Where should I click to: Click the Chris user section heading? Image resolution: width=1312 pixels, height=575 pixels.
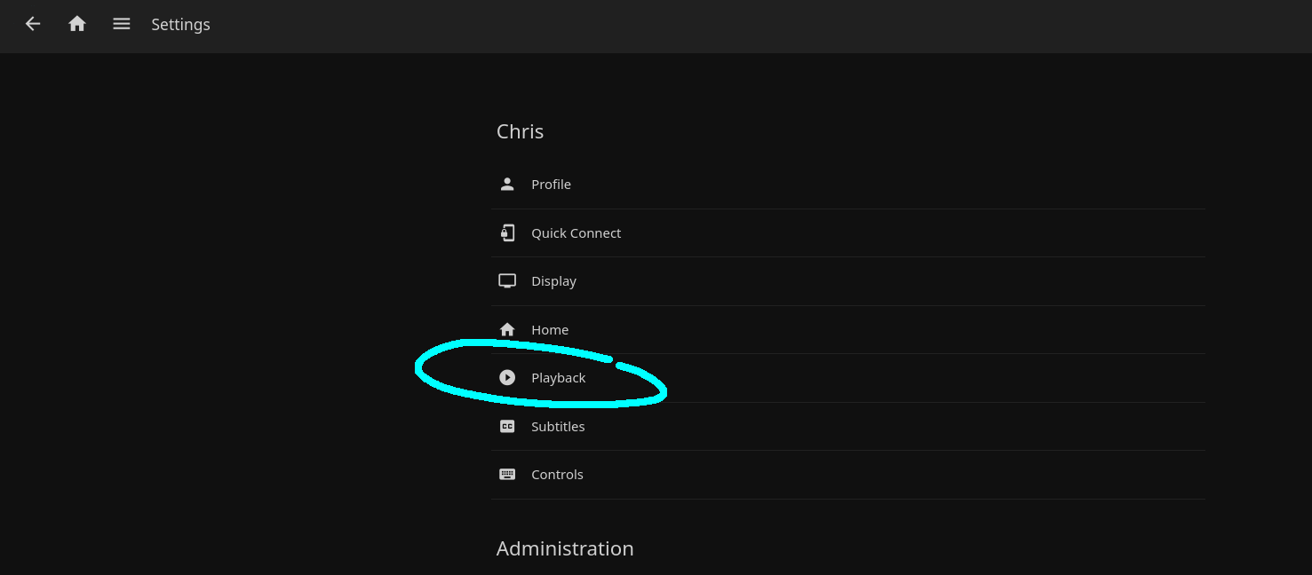pos(520,131)
